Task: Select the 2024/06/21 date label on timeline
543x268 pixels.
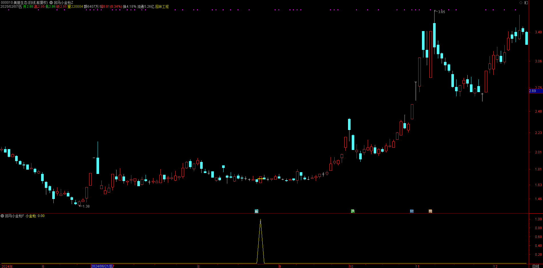Action: 102,266
